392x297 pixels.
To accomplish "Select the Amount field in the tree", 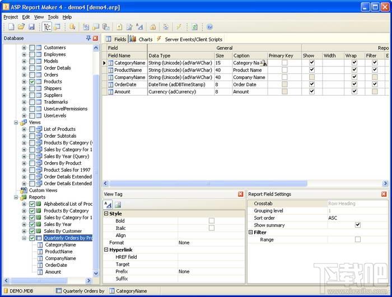I will pyautogui.click(x=53, y=272).
